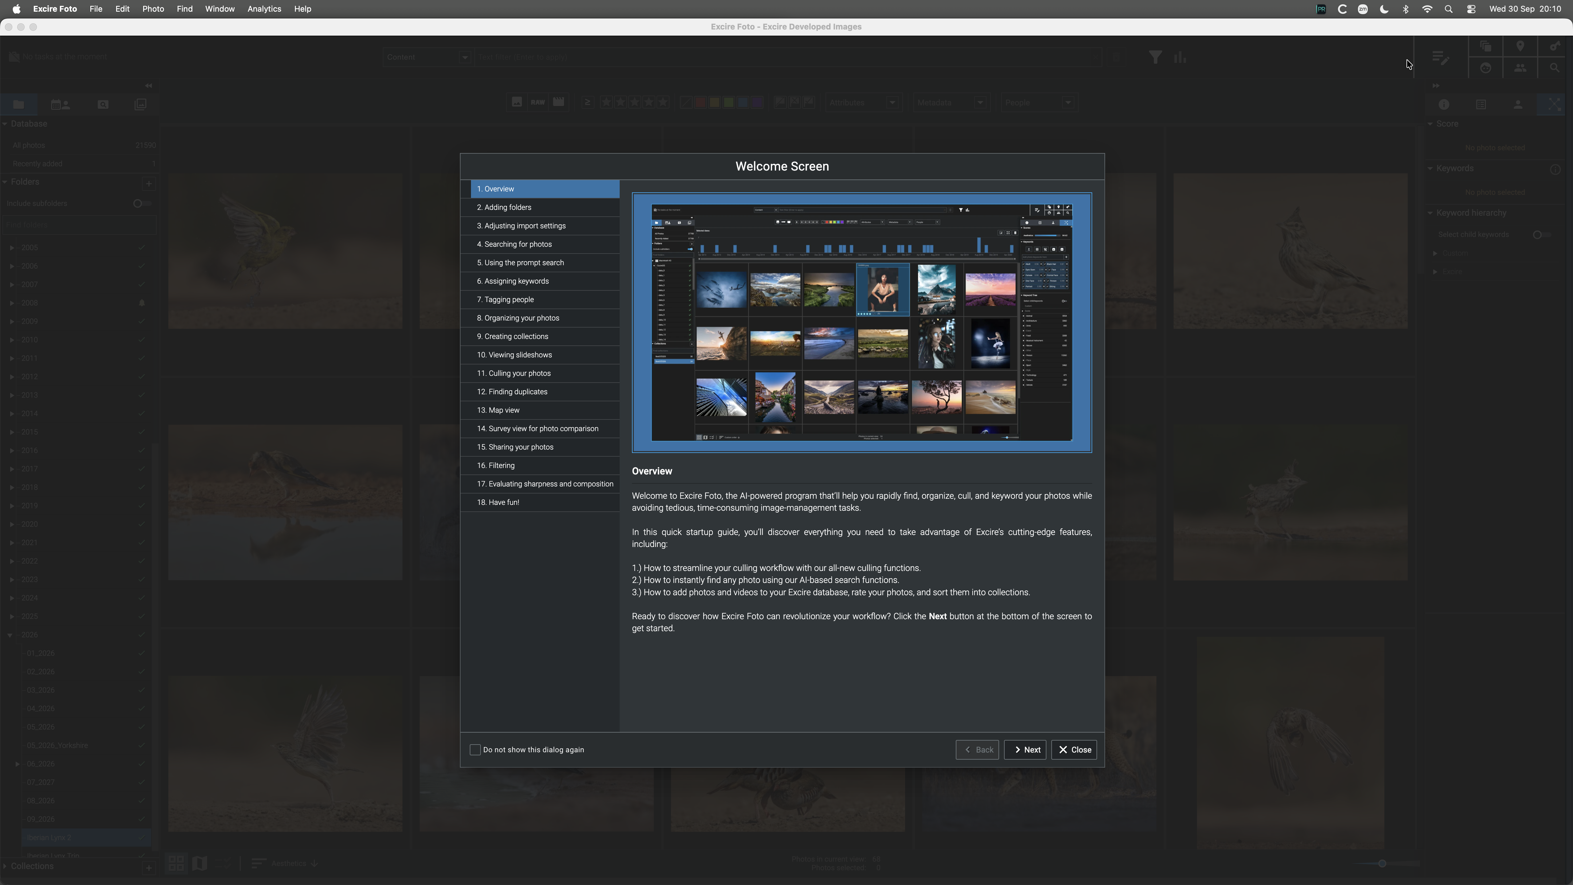Switch to grid view icon in bottom bar
The image size is (1573, 885).
(176, 863)
